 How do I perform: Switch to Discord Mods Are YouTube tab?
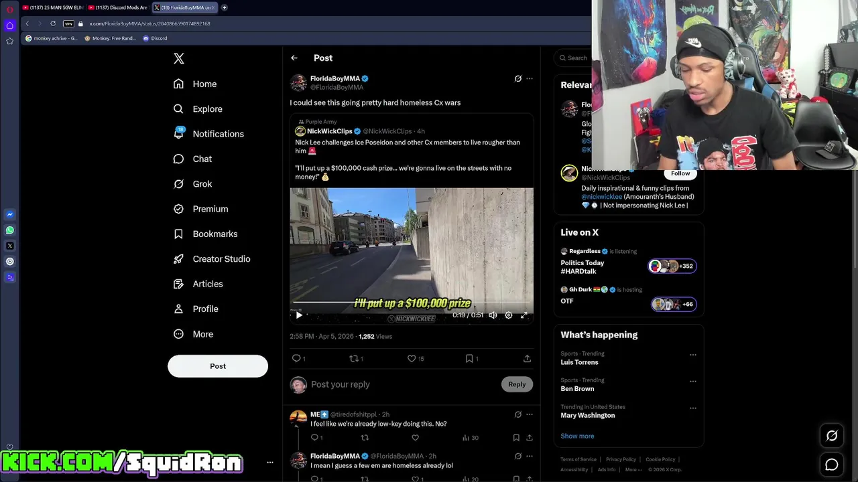[x=119, y=7]
